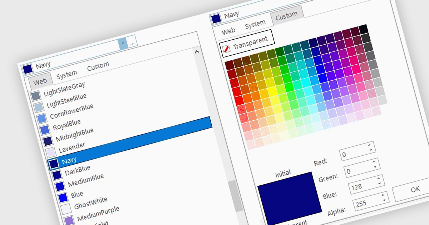
Task: Open the color dropdown arrow in the left combo box
Action: click(123, 43)
